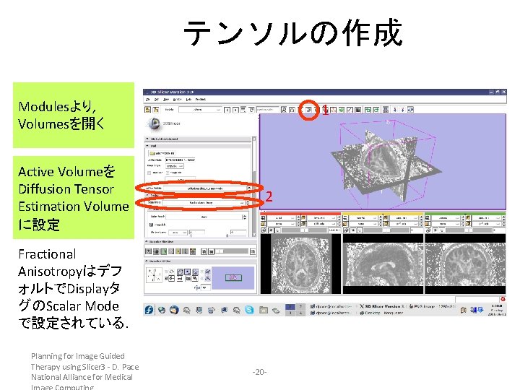Open the Home module toolbar icon
Viewport: 520px width, 390px height.
292,110
